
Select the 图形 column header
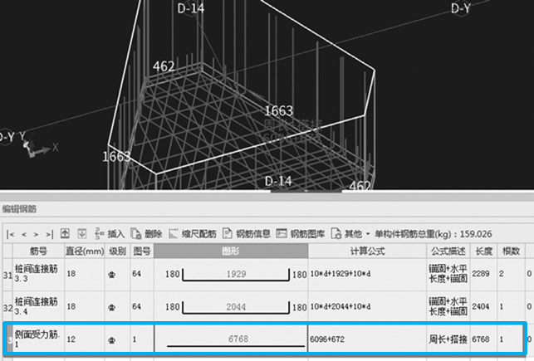[x=231, y=251]
